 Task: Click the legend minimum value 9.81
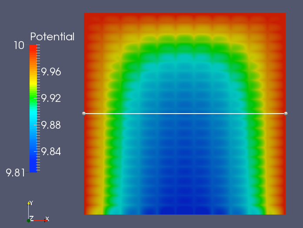pos(15,173)
